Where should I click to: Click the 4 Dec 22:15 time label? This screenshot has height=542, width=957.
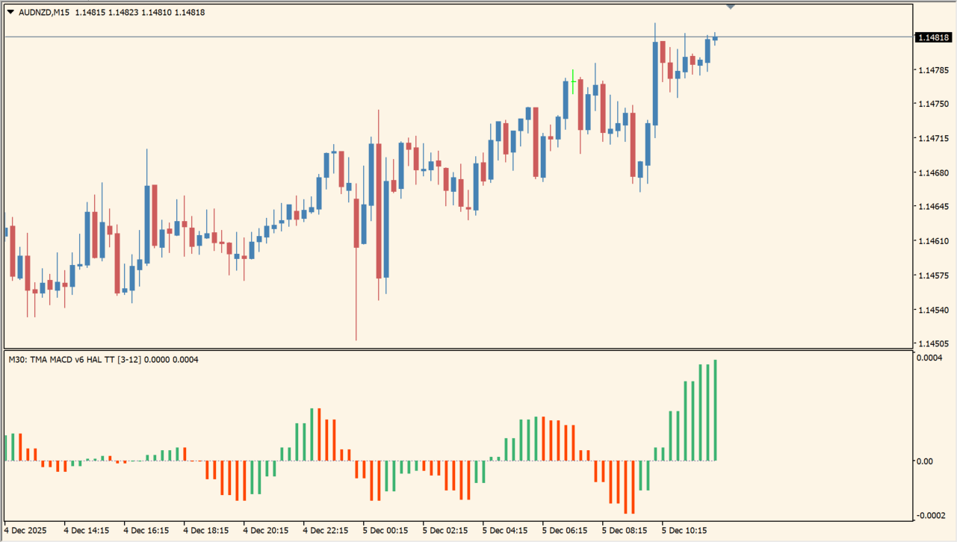point(326,530)
